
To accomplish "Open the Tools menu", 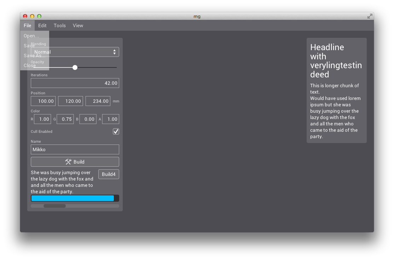I will pyautogui.click(x=59, y=25).
